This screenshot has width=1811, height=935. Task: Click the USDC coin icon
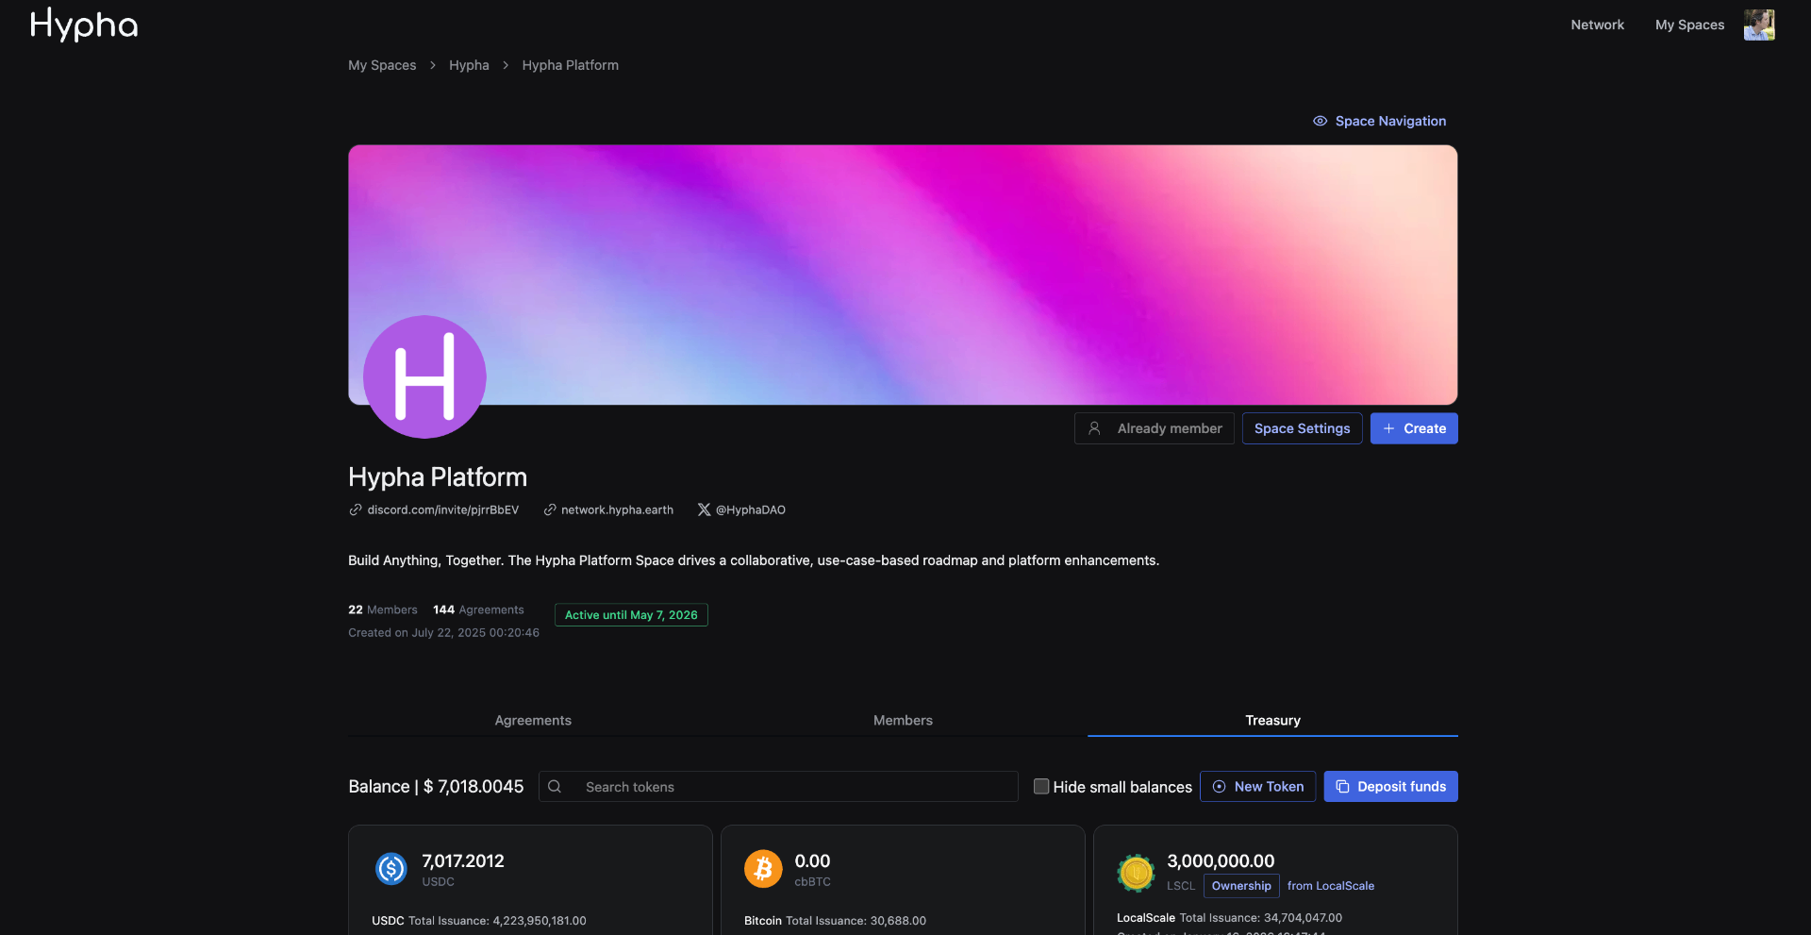(x=390, y=868)
